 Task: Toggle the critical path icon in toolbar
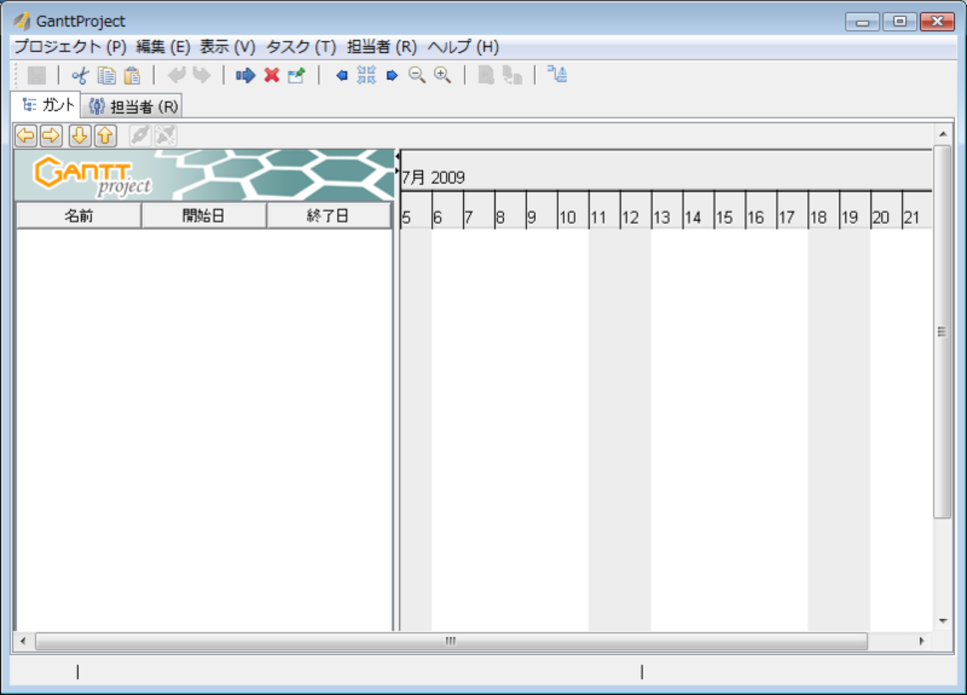click(557, 74)
